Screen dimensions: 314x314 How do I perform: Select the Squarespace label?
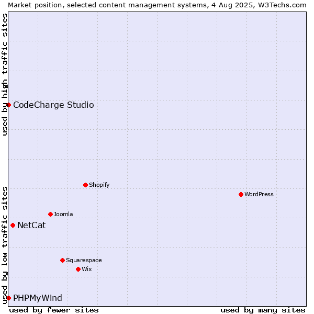tap(84, 260)
